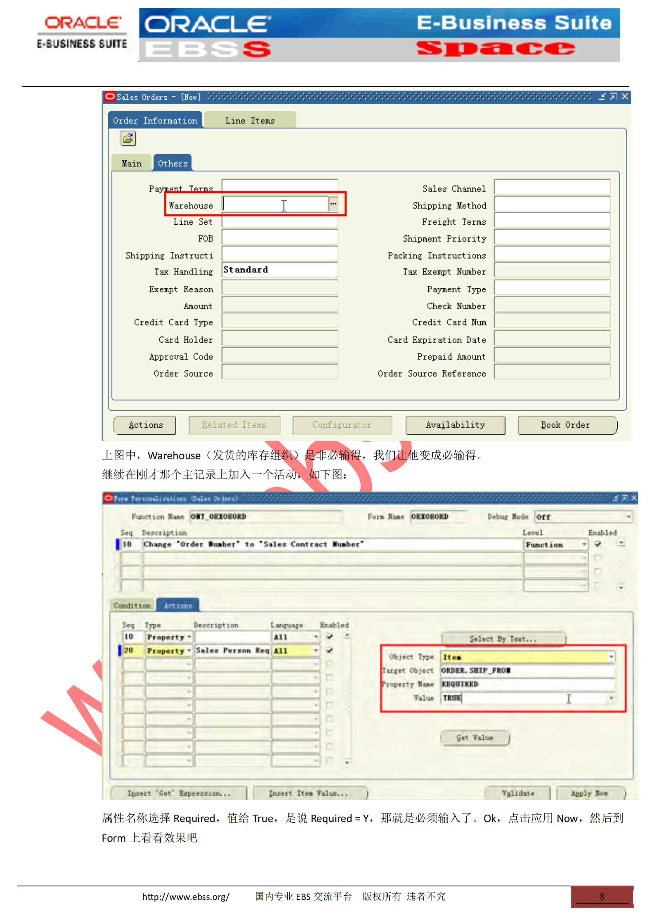This screenshot has height=920, width=650.
Task: Toggle Enabled checkbox for action seq 20
Action: (330, 650)
